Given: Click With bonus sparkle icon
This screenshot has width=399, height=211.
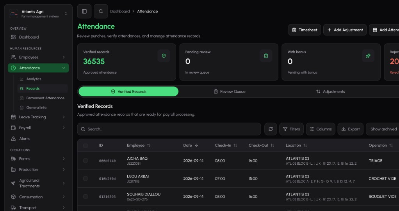Looking at the screenshot, I should tap(368, 56).
